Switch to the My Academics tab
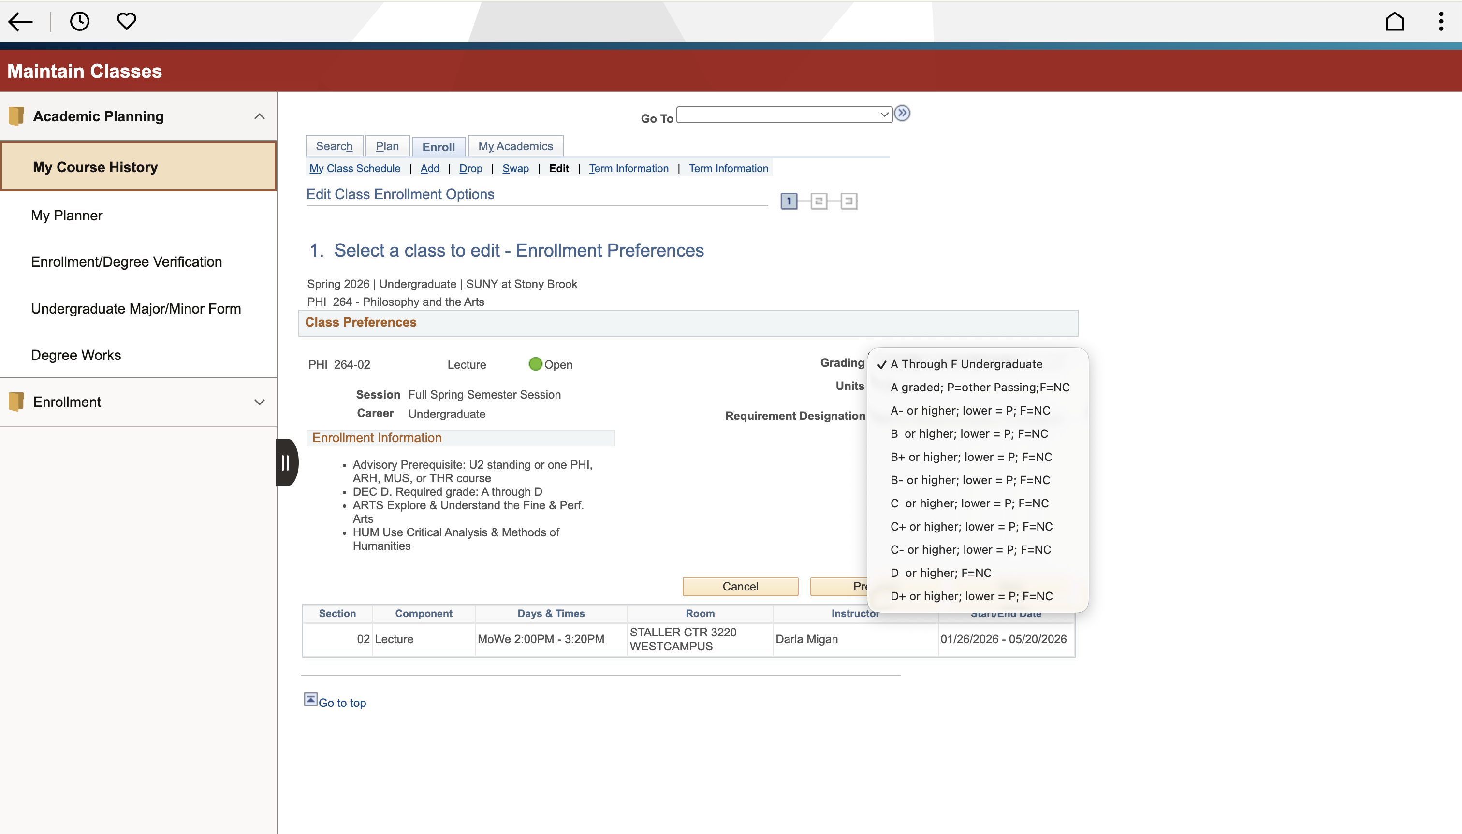Image resolution: width=1462 pixels, height=834 pixels. 515,146
